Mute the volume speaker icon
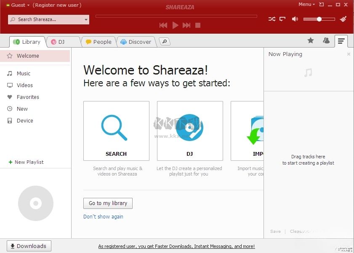Screen dimensions: 354x253 (295, 19)
